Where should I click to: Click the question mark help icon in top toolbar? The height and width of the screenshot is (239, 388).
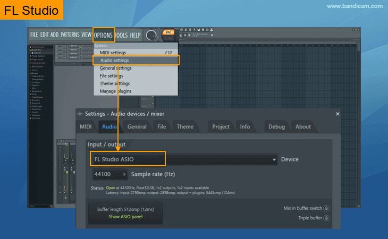[194, 30]
